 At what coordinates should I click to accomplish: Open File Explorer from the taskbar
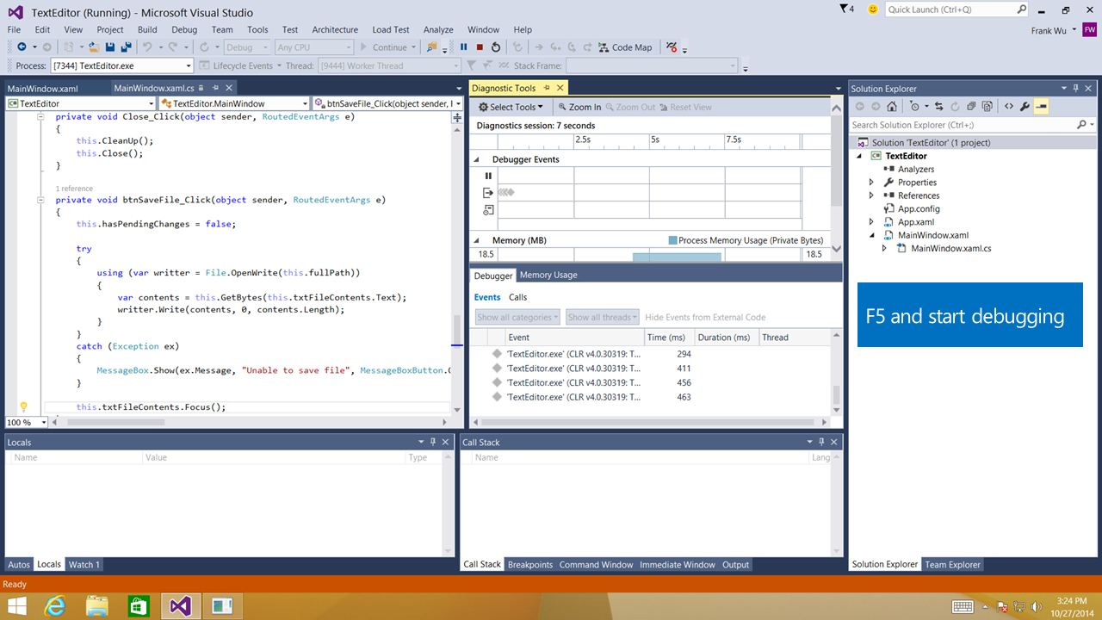[97, 605]
